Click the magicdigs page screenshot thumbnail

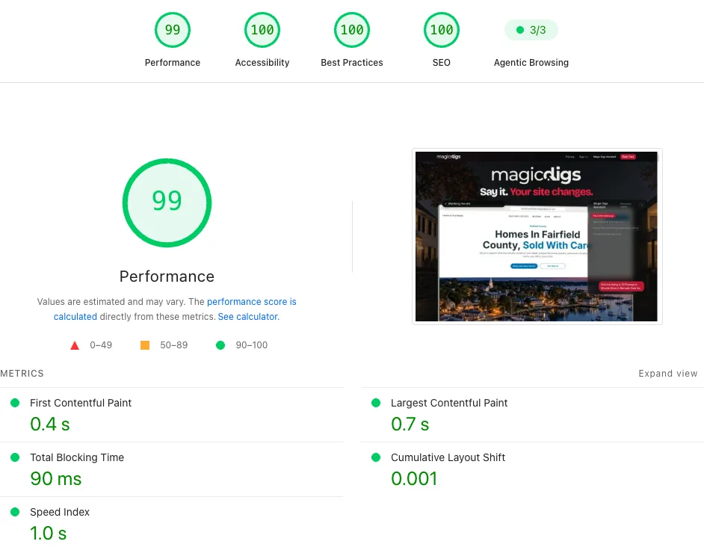point(537,237)
